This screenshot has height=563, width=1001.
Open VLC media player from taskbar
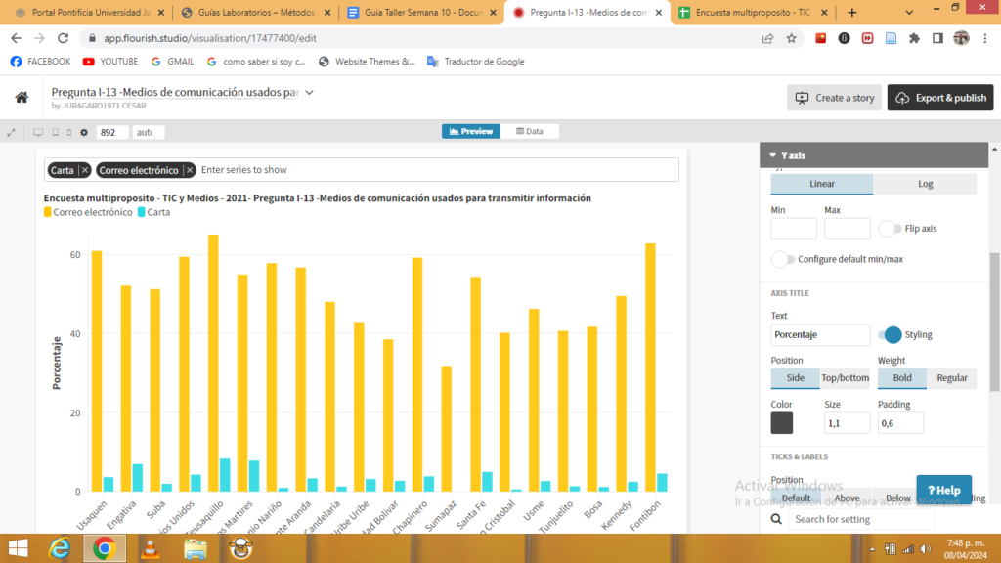coord(150,548)
